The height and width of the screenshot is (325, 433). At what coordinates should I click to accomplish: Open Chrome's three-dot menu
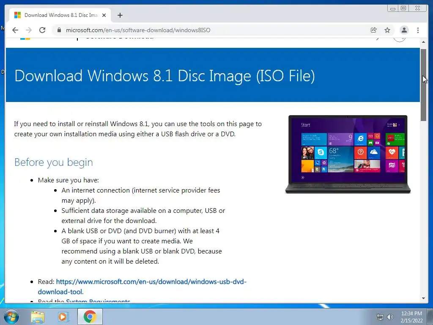point(418,30)
